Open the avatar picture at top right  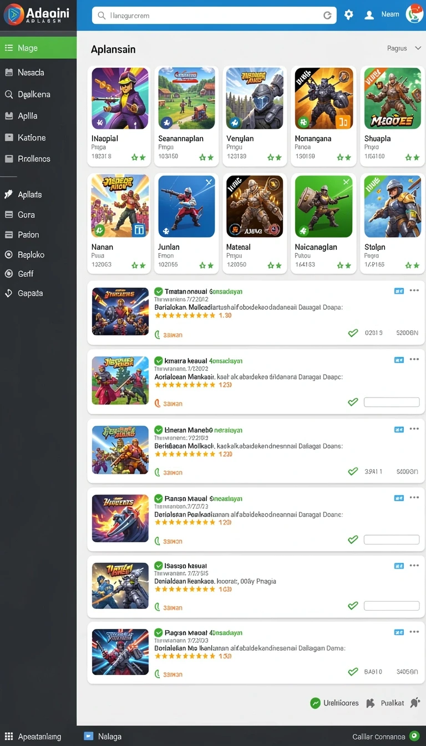tap(414, 14)
